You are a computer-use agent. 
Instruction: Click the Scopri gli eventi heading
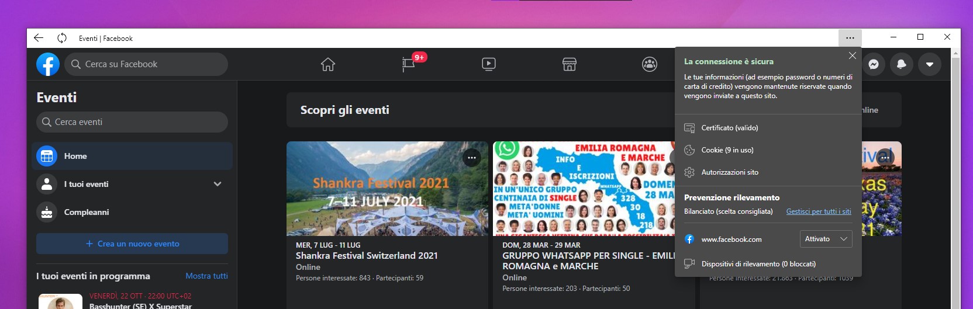[345, 110]
